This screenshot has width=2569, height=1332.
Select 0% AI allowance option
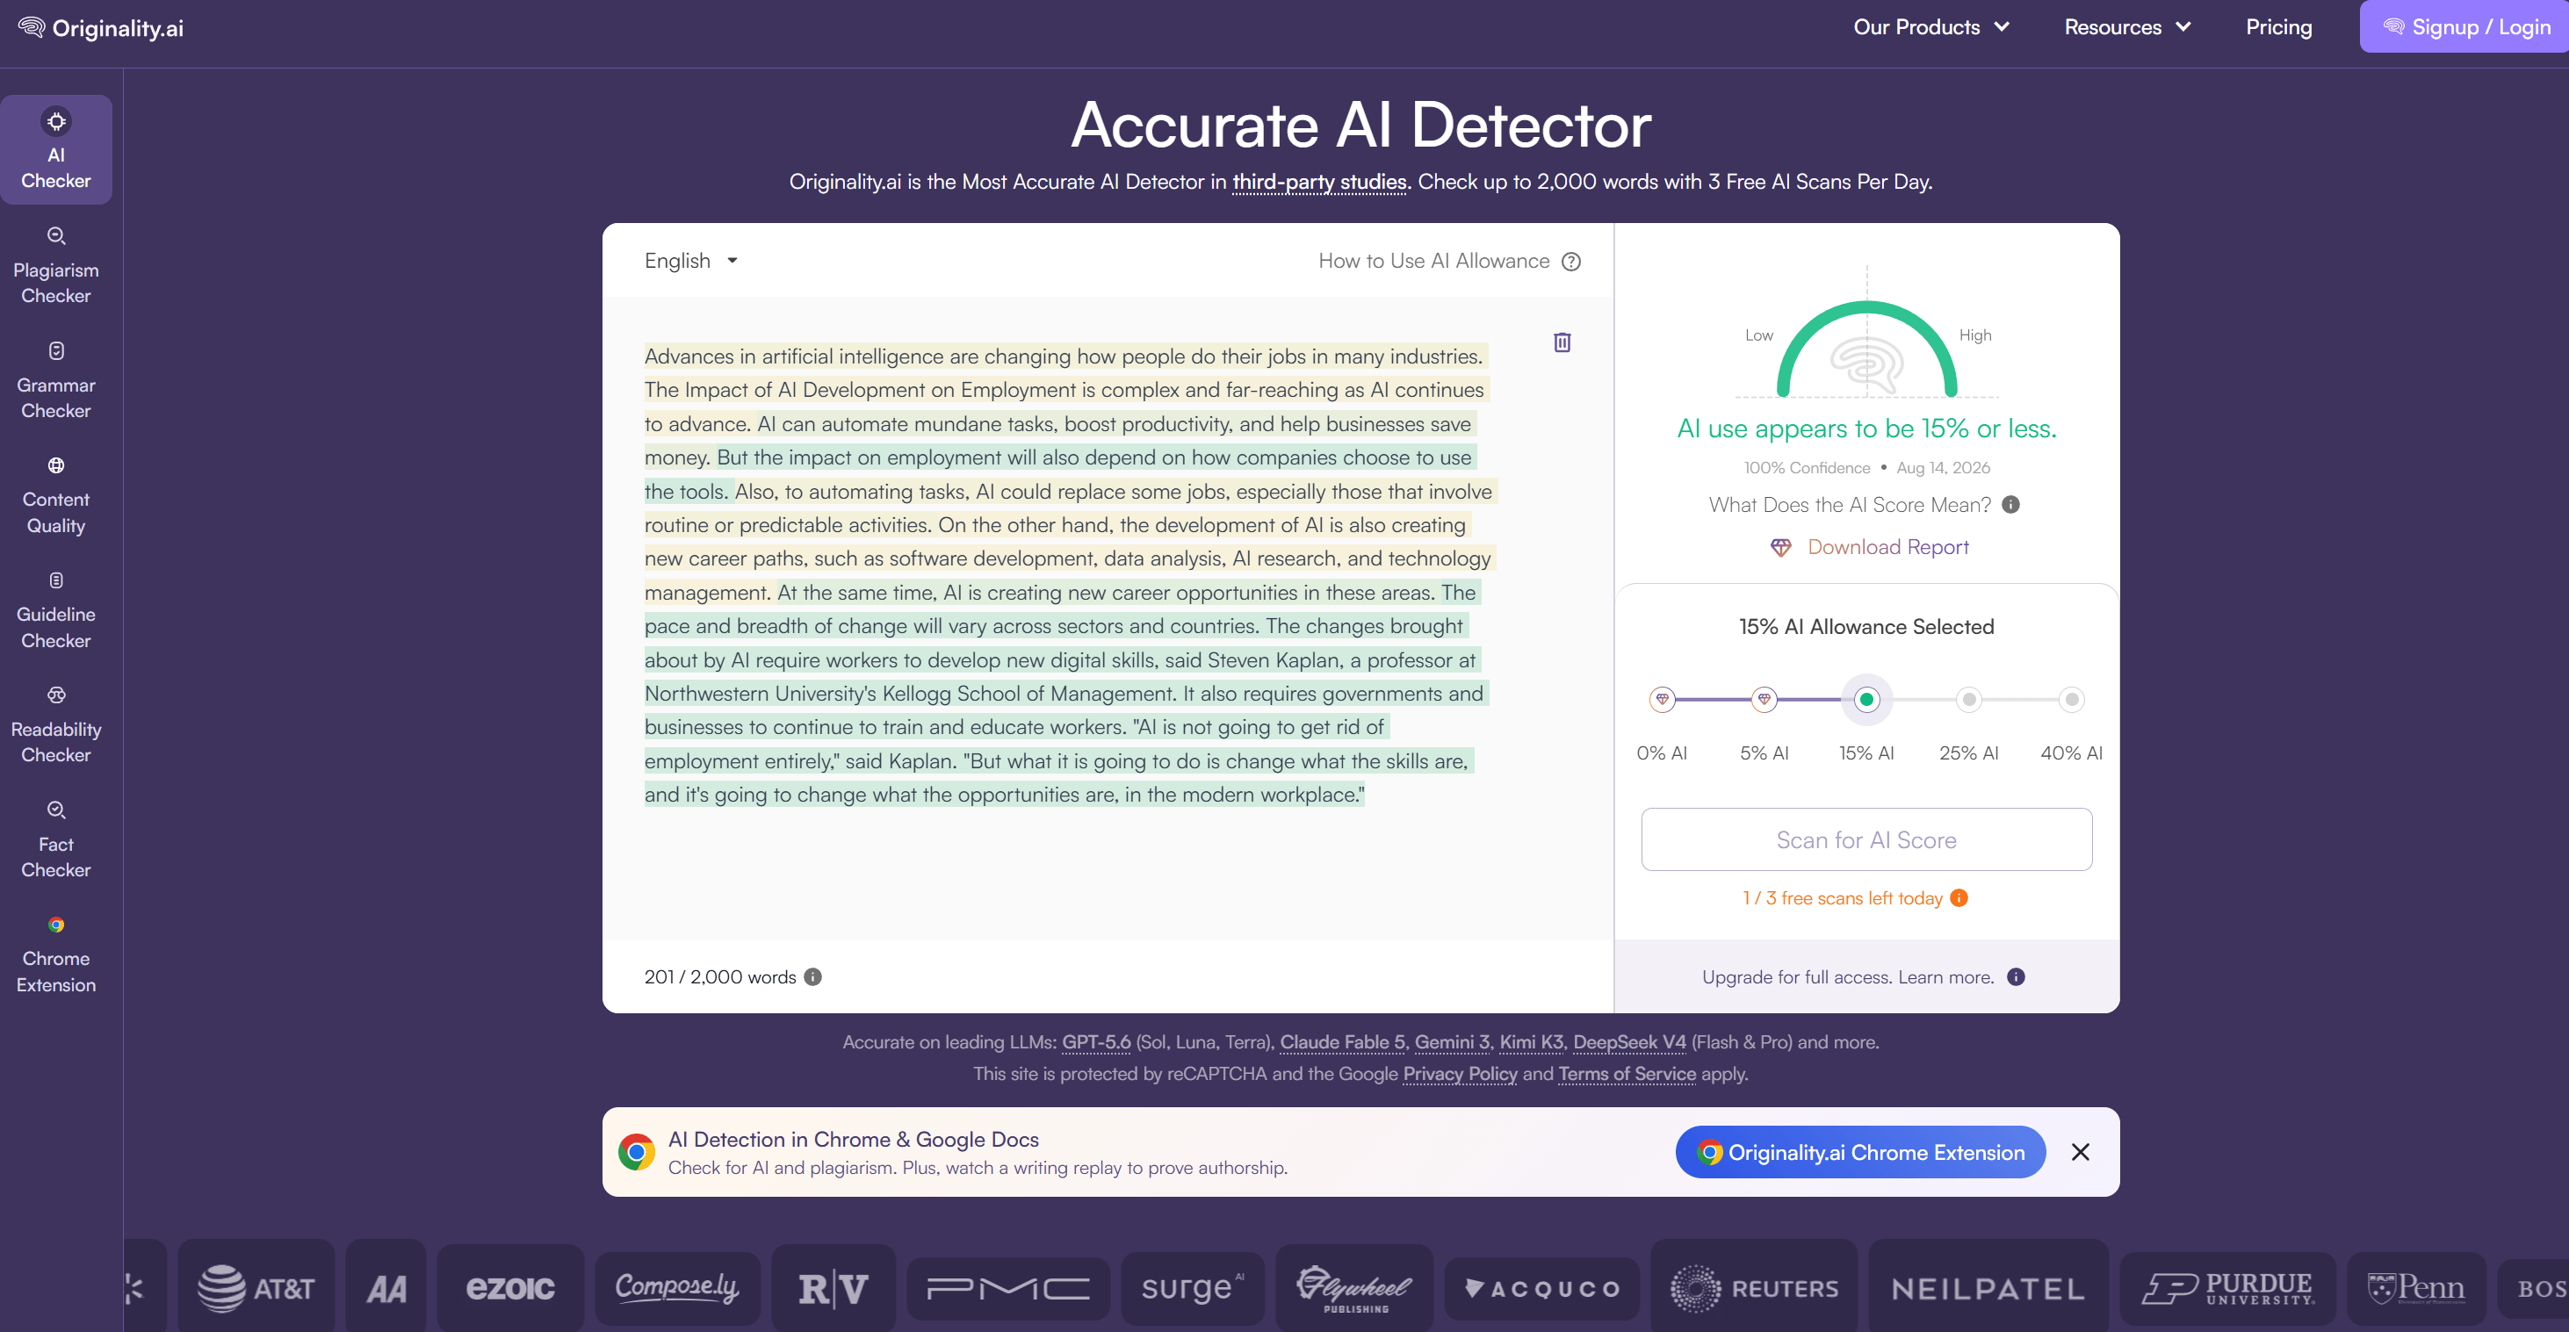pos(1662,699)
